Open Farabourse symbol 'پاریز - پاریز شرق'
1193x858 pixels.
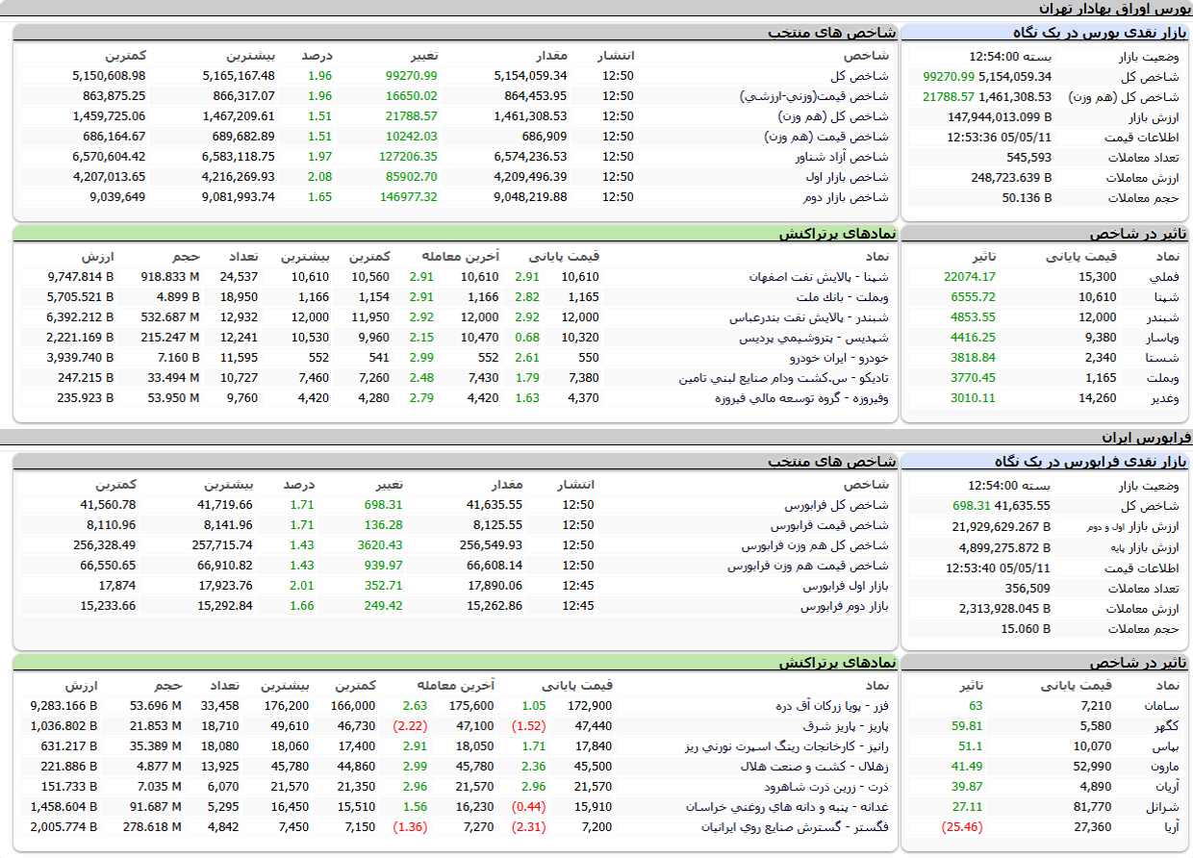coord(846,726)
